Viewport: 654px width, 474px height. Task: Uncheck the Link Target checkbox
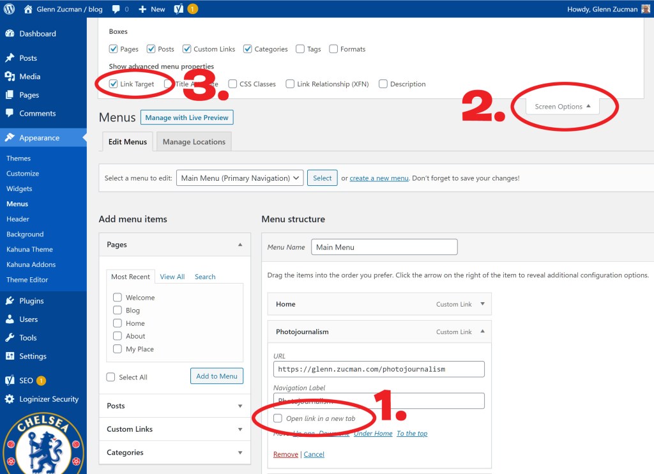[114, 84]
